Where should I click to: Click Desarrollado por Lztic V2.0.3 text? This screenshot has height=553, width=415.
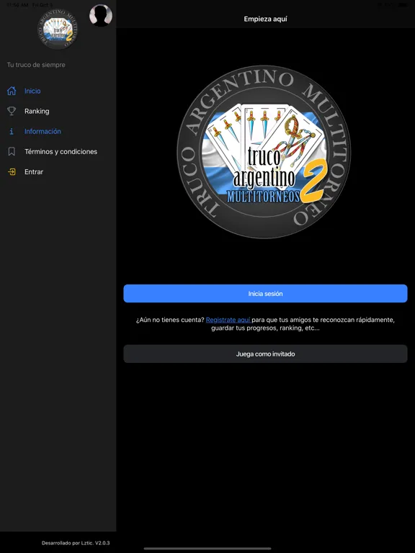pyautogui.click(x=76, y=543)
